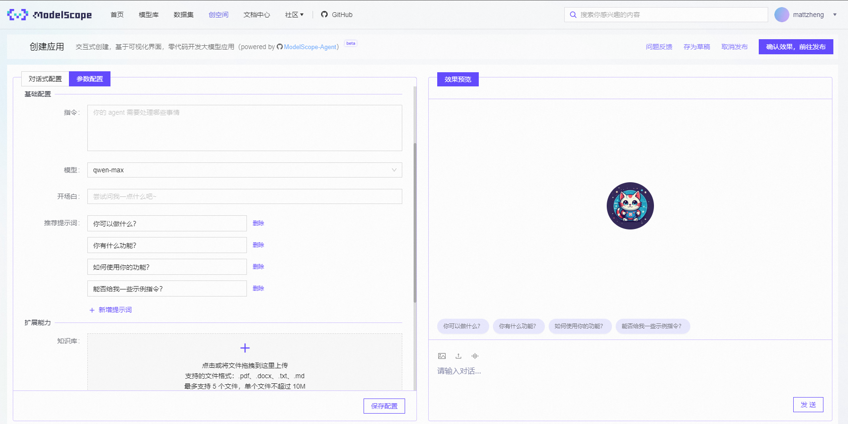
Task: Open the user account dropdown arrow
Action: pyautogui.click(x=835, y=15)
